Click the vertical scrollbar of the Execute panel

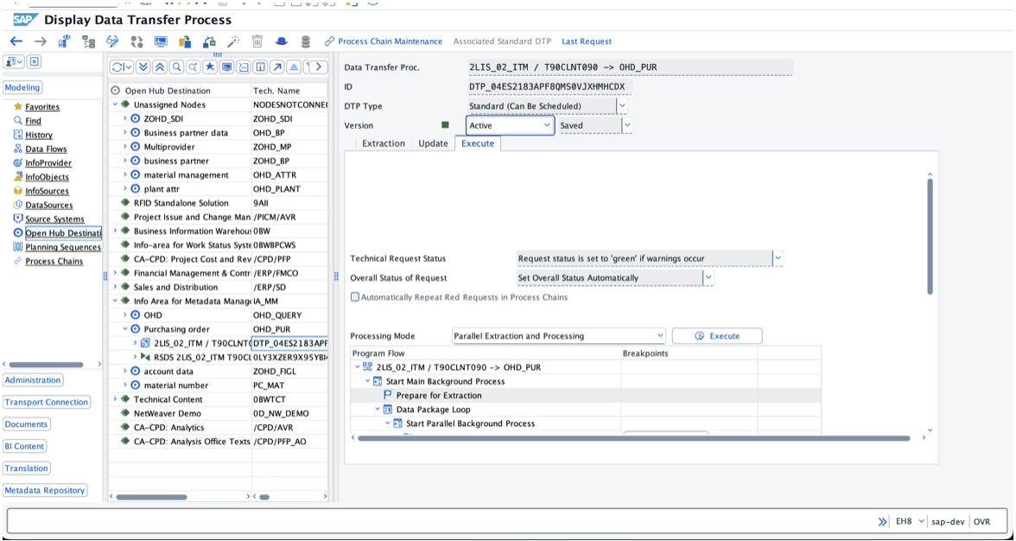[x=930, y=237]
